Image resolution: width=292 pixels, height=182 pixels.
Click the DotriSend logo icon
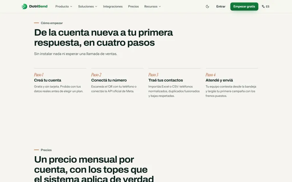coord(24,7)
